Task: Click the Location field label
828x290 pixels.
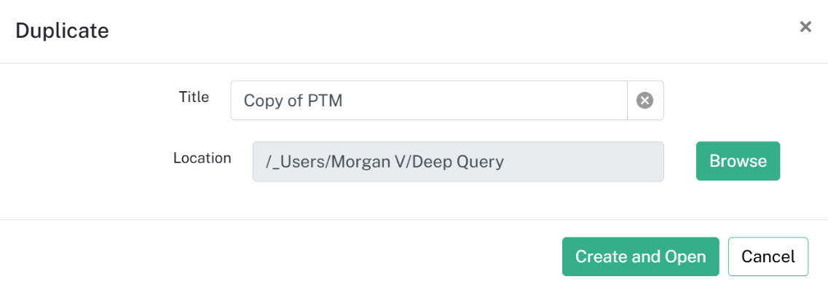Action: tap(202, 158)
